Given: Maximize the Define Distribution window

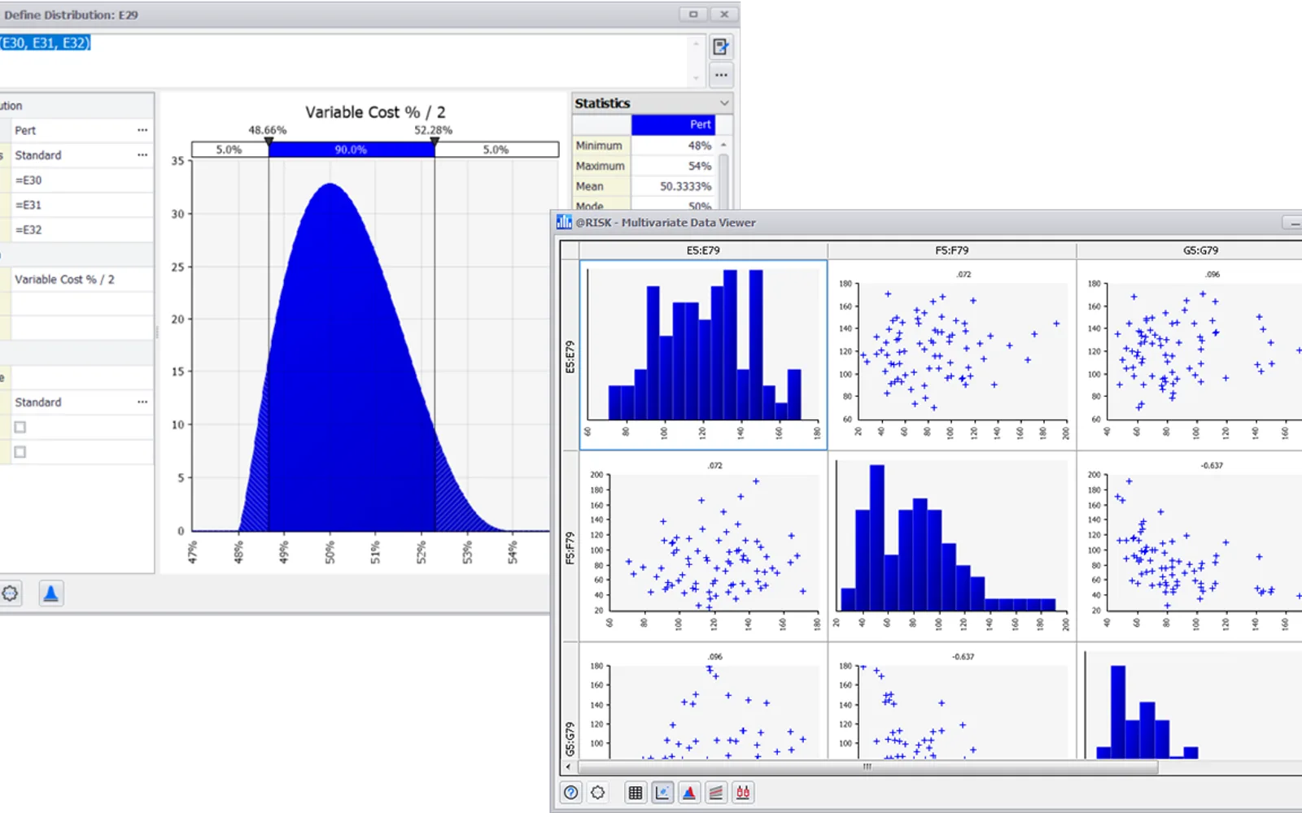Looking at the screenshot, I should 693,14.
